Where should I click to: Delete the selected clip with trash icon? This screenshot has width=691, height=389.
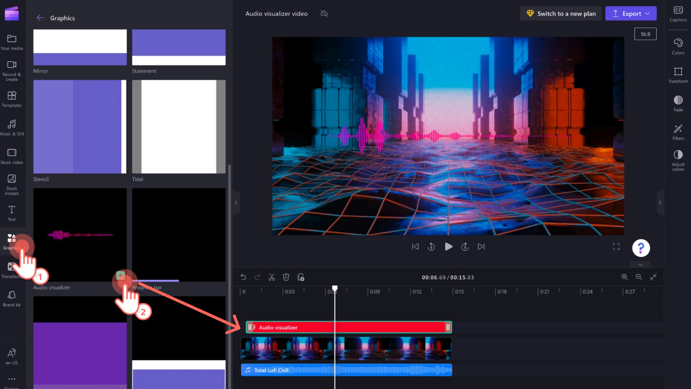(x=286, y=277)
